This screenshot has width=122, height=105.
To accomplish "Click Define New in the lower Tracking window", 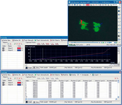I will tap(6, 75).
